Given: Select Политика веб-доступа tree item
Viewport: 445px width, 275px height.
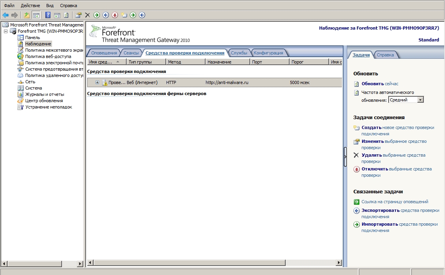Looking at the screenshot, I should 48,56.
